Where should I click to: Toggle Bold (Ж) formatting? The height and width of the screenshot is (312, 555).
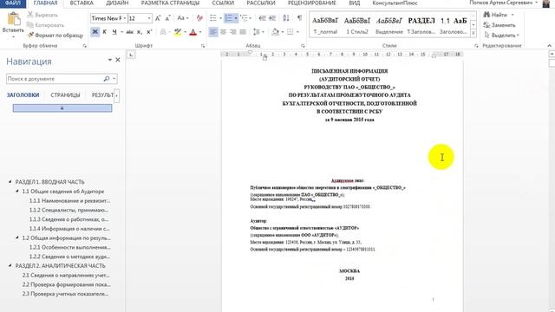(x=95, y=32)
